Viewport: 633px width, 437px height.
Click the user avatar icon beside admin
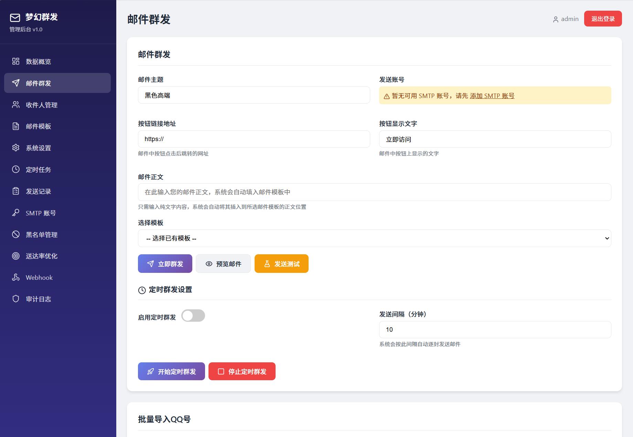coord(556,20)
